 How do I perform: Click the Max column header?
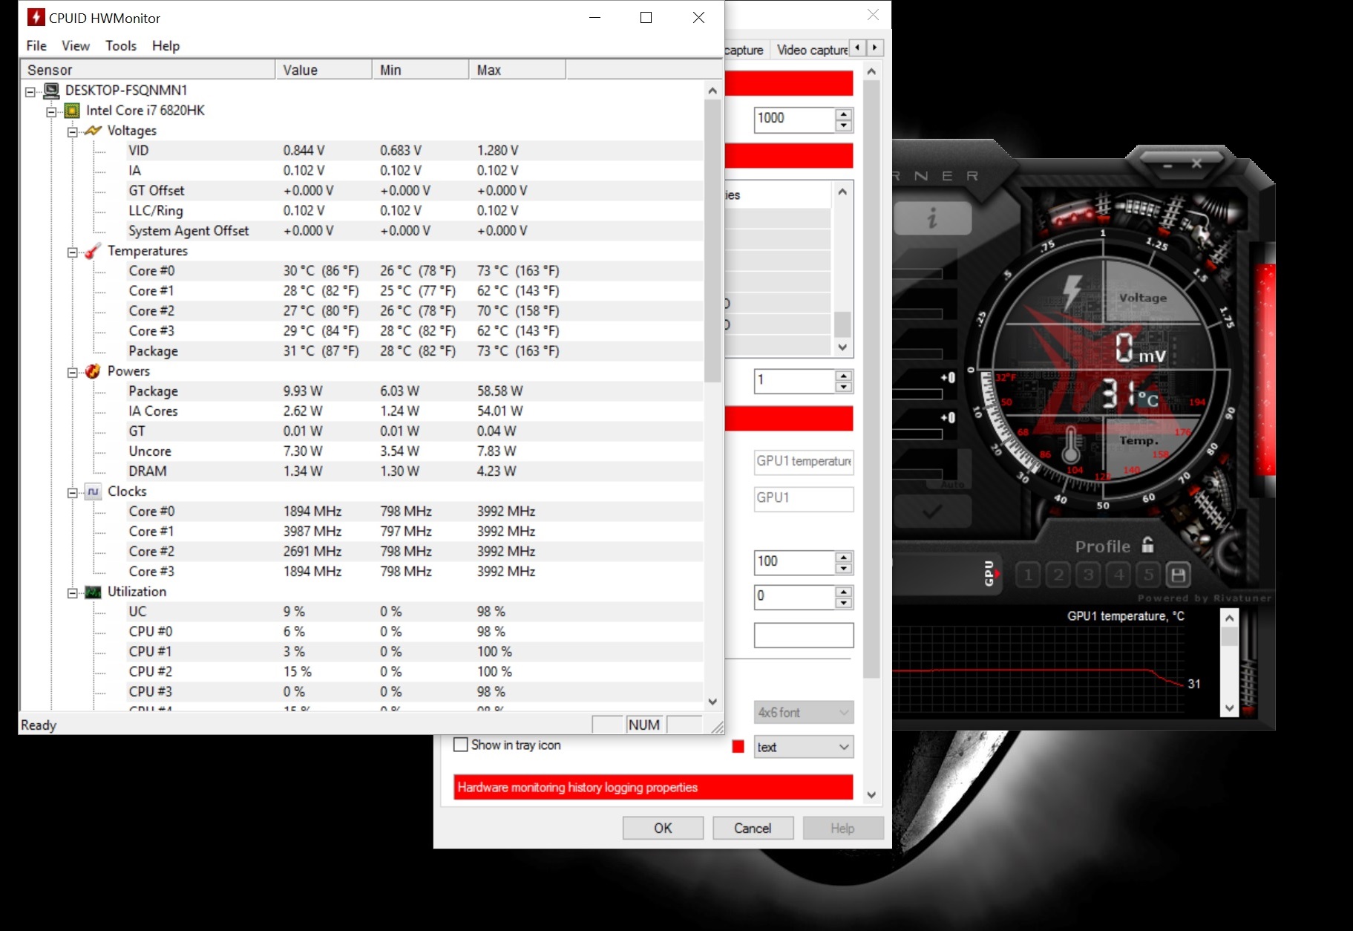click(x=517, y=70)
